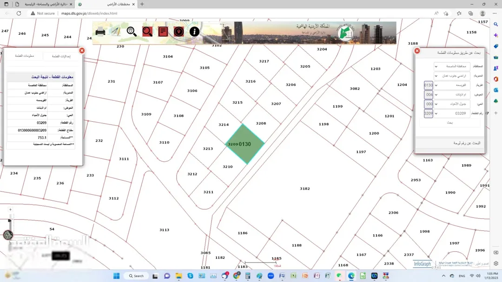Click the printer icon in map toolbar

coord(100,32)
